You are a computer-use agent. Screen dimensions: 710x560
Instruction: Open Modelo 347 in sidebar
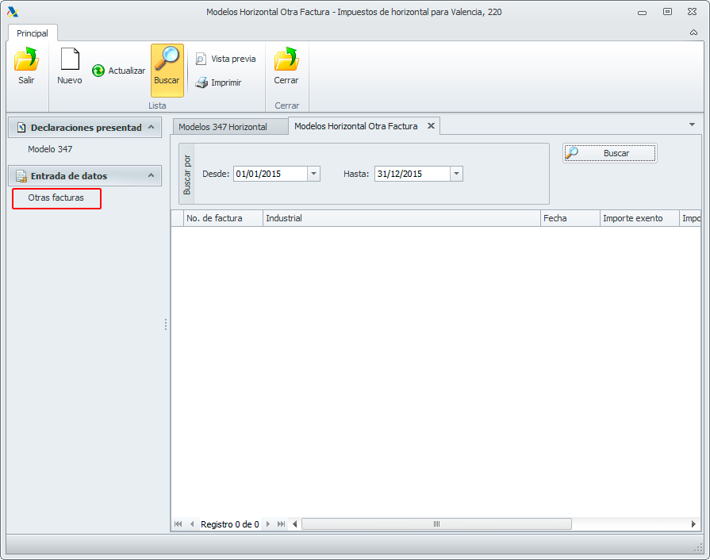(x=50, y=149)
